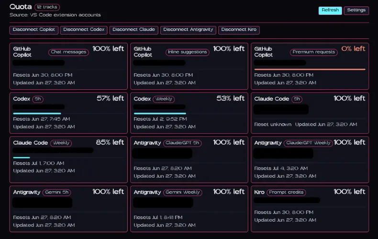Click "Resets Jul 1, 8:41 PM" text
This screenshot has width=378, height=239.
pos(158,217)
